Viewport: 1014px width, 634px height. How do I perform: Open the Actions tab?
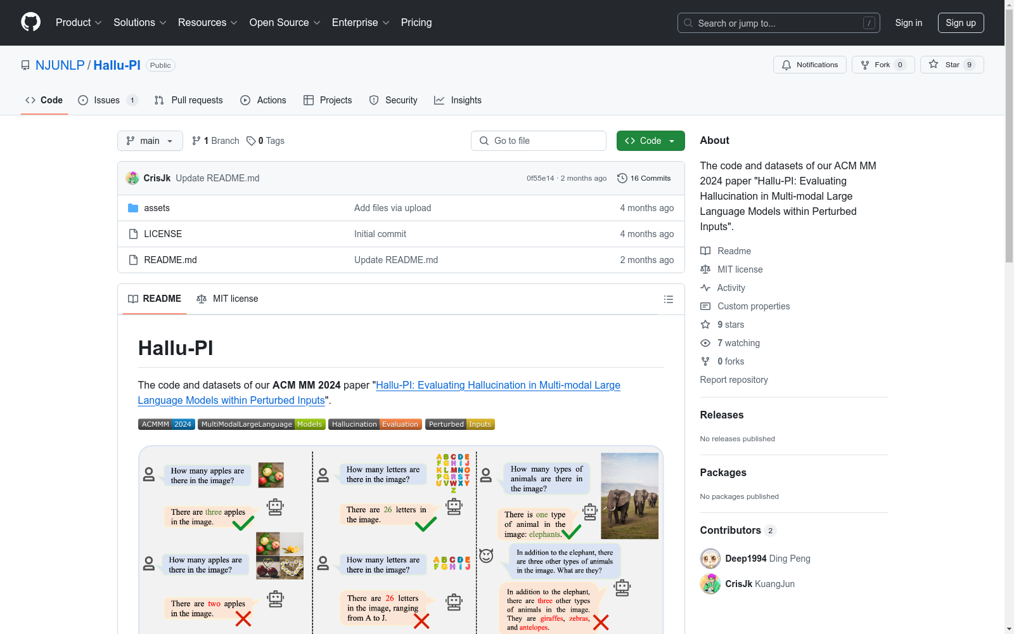[x=263, y=100]
